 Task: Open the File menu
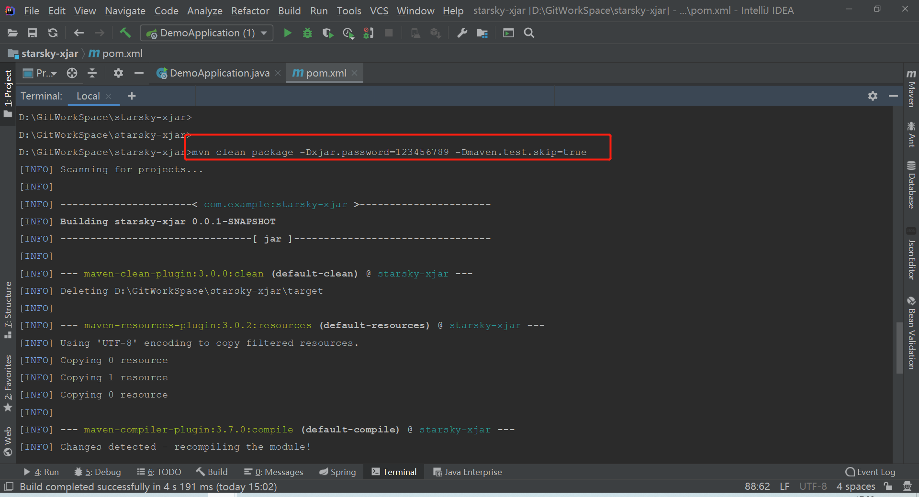[x=31, y=11]
